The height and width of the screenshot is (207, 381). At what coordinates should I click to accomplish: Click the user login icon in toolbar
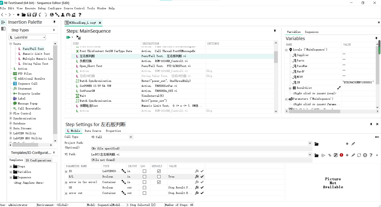[x=63, y=15]
